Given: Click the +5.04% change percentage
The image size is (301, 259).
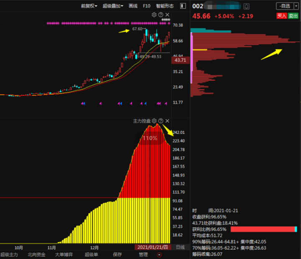Looking at the screenshot, I should click(224, 16).
